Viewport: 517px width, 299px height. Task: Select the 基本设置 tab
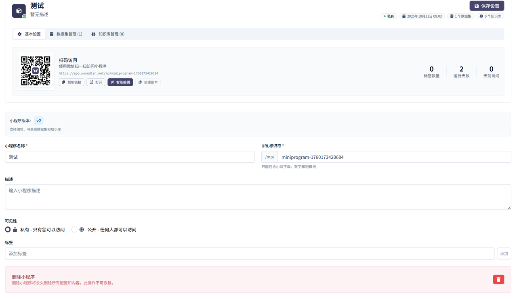(29, 34)
